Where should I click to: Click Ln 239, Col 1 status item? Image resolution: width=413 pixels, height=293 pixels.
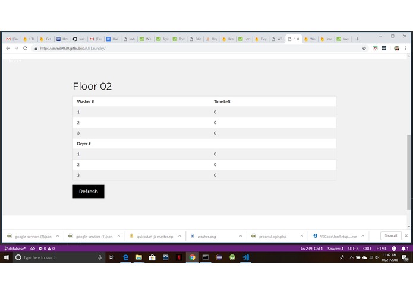[311, 249]
